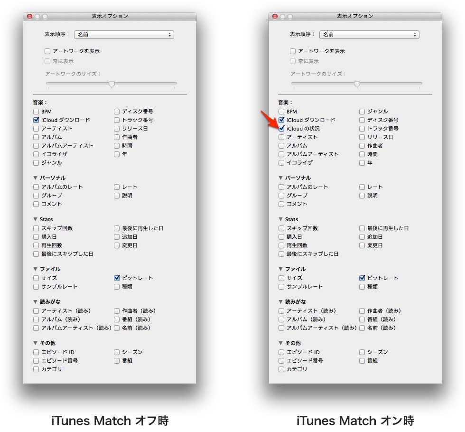Check アーティスト in left window
This screenshot has width=465, height=432.
36,129
